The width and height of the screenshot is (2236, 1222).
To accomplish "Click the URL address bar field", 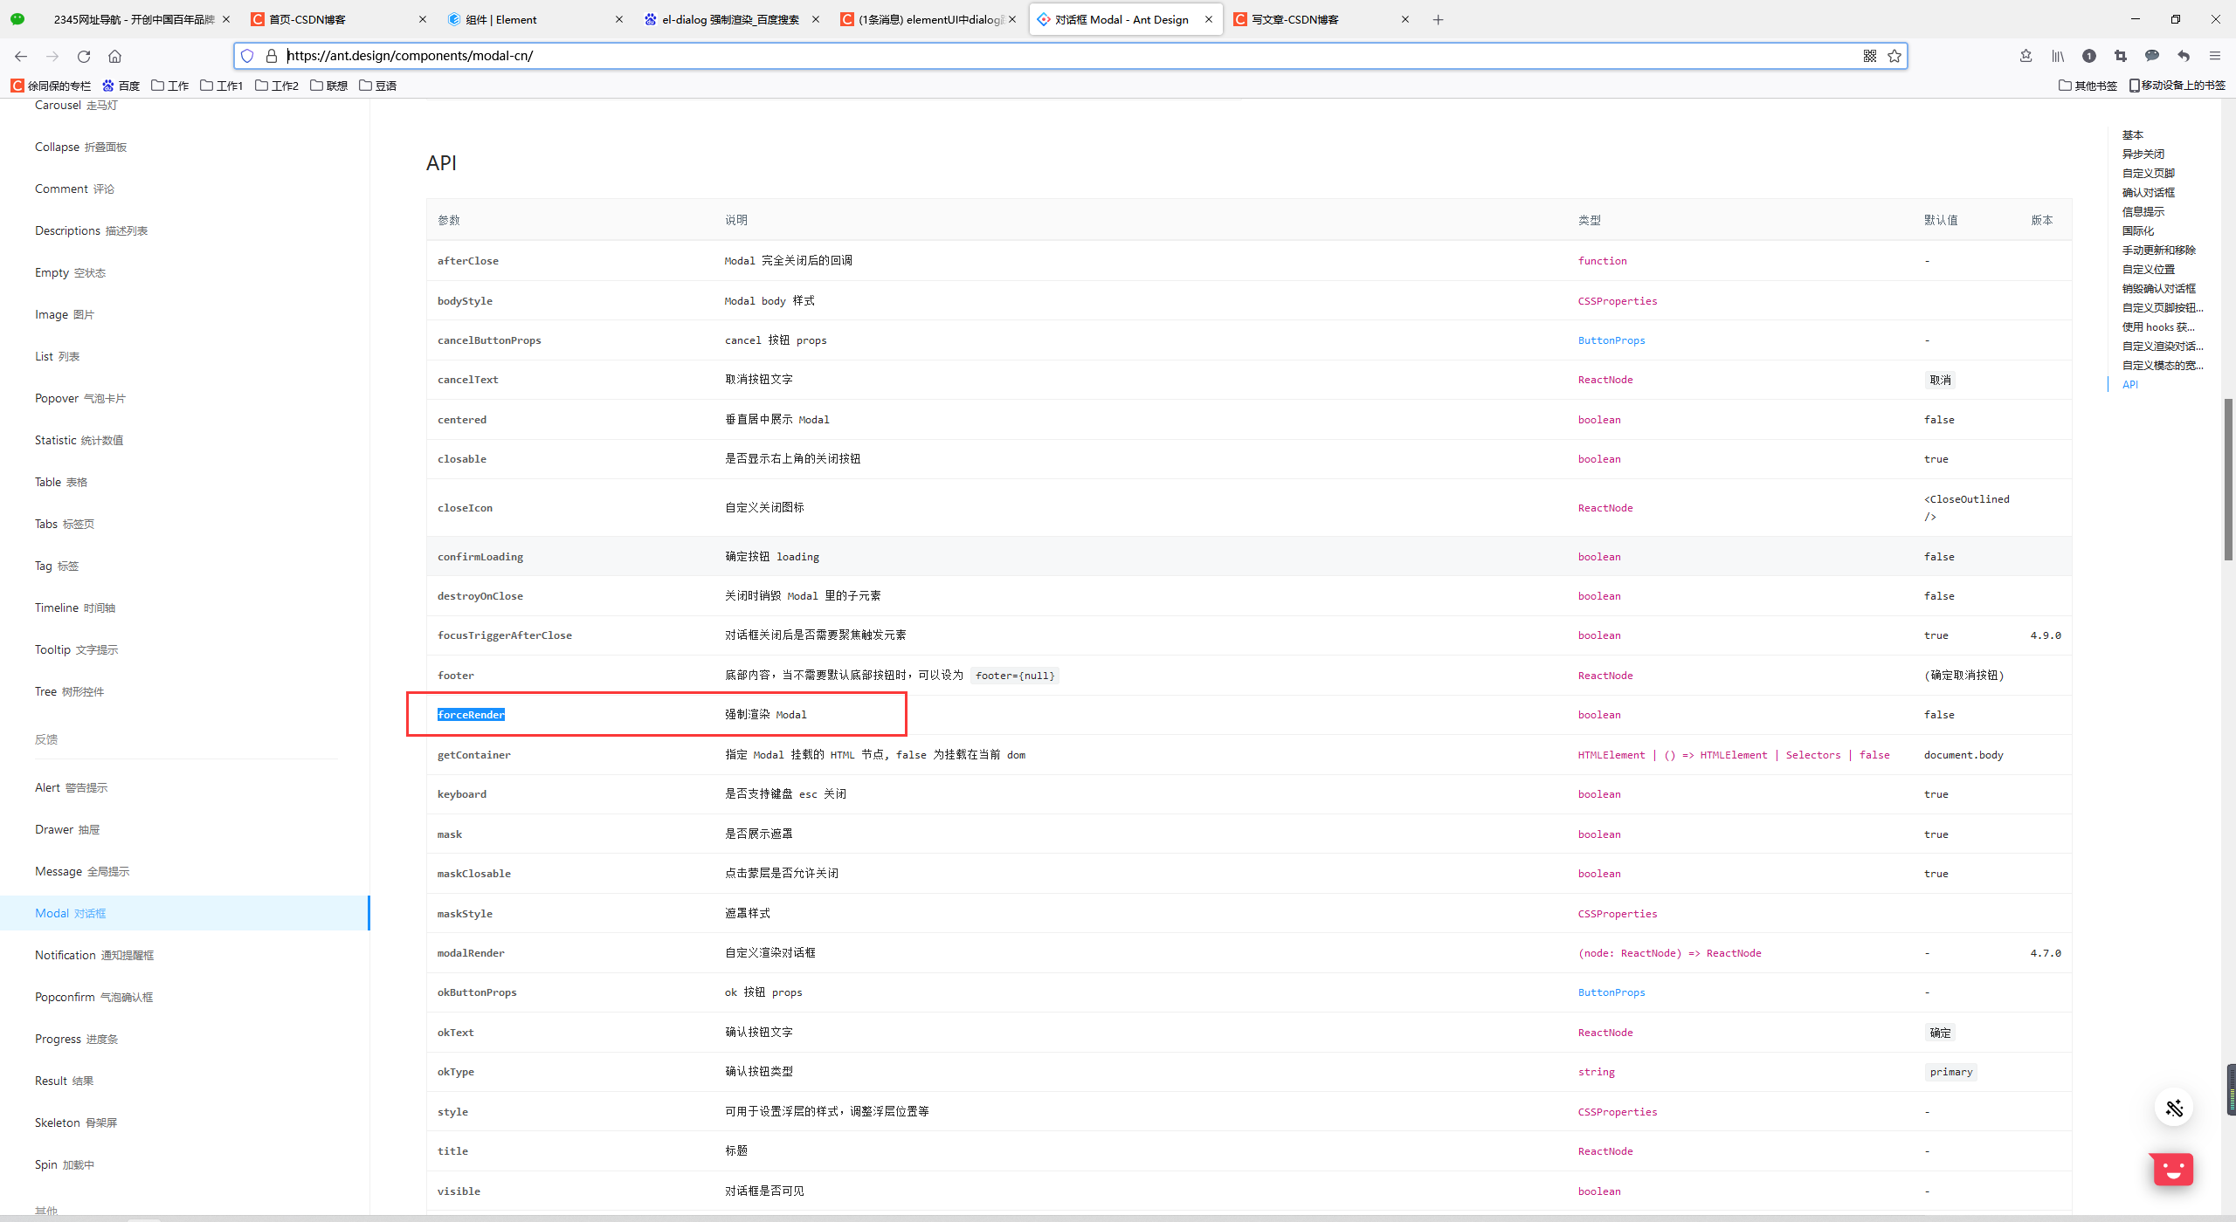I will coord(1048,56).
